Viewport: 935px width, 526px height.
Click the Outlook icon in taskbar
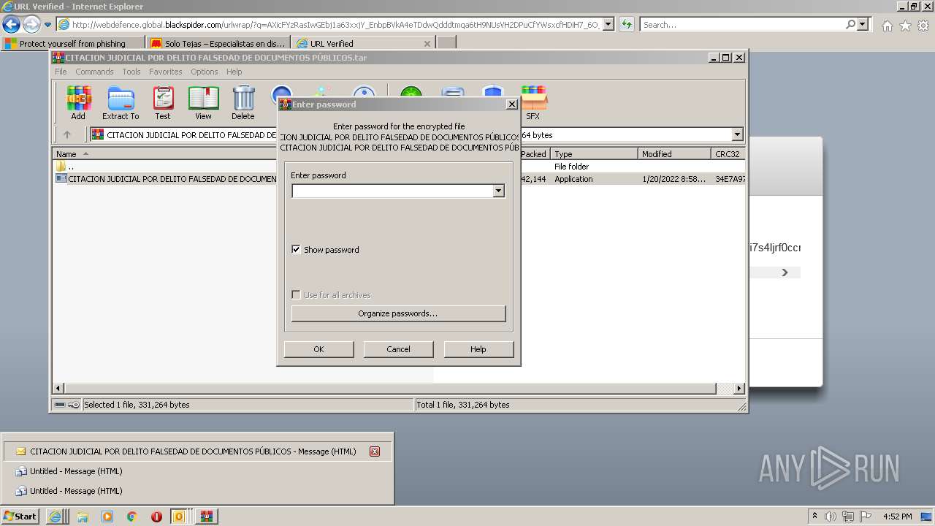[x=180, y=517]
